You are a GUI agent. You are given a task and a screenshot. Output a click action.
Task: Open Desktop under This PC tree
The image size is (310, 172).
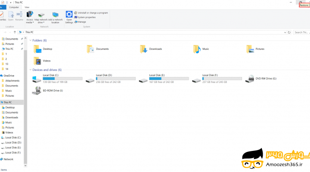10,107
